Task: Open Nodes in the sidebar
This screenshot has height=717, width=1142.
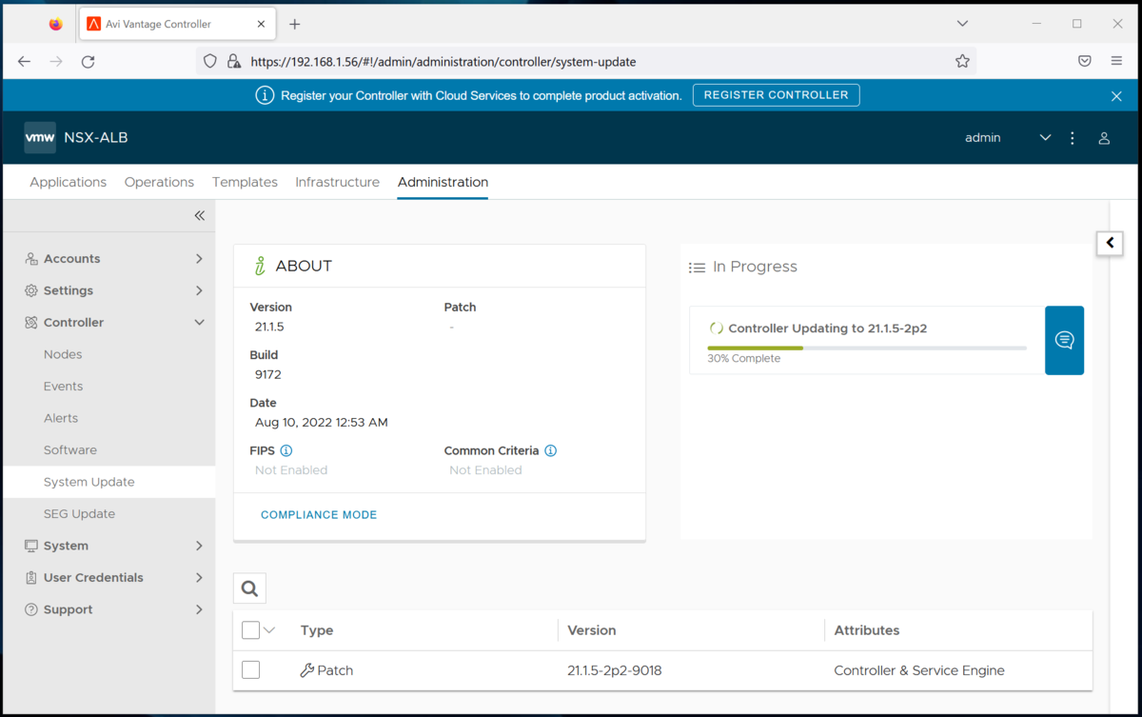Action: pos(63,354)
